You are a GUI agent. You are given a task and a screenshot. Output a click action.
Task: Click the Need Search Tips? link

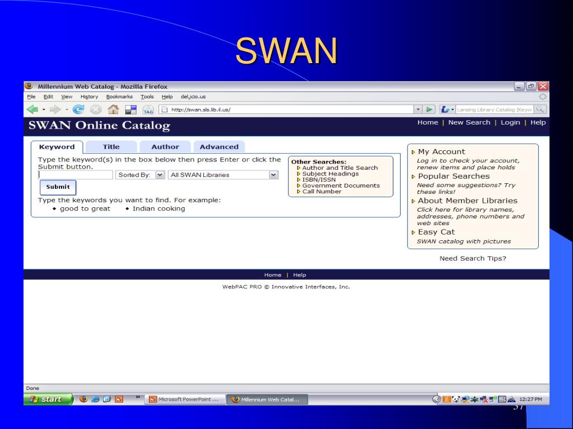472,258
